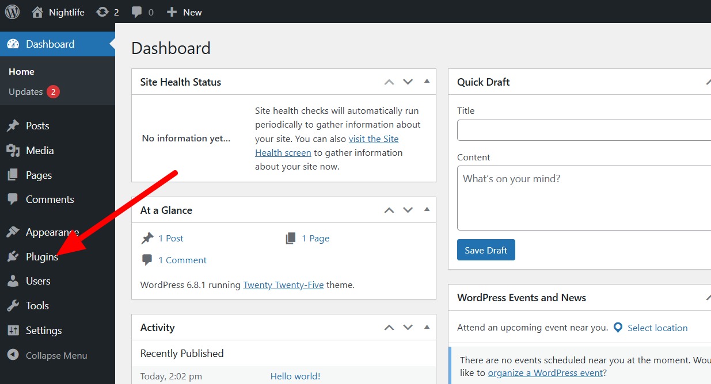
Task: Focus the What's on your mind content box
Action: click(x=584, y=198)
